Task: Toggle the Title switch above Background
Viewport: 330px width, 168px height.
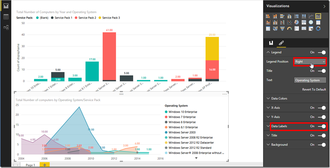Action: tap(322, 135)
